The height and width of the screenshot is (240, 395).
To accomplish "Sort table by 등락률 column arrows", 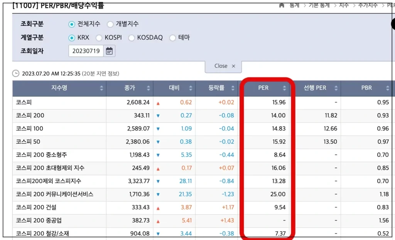I will point(233,88).
